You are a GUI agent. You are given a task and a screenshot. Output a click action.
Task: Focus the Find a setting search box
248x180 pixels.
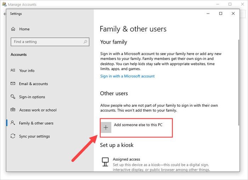click(50, 42)
